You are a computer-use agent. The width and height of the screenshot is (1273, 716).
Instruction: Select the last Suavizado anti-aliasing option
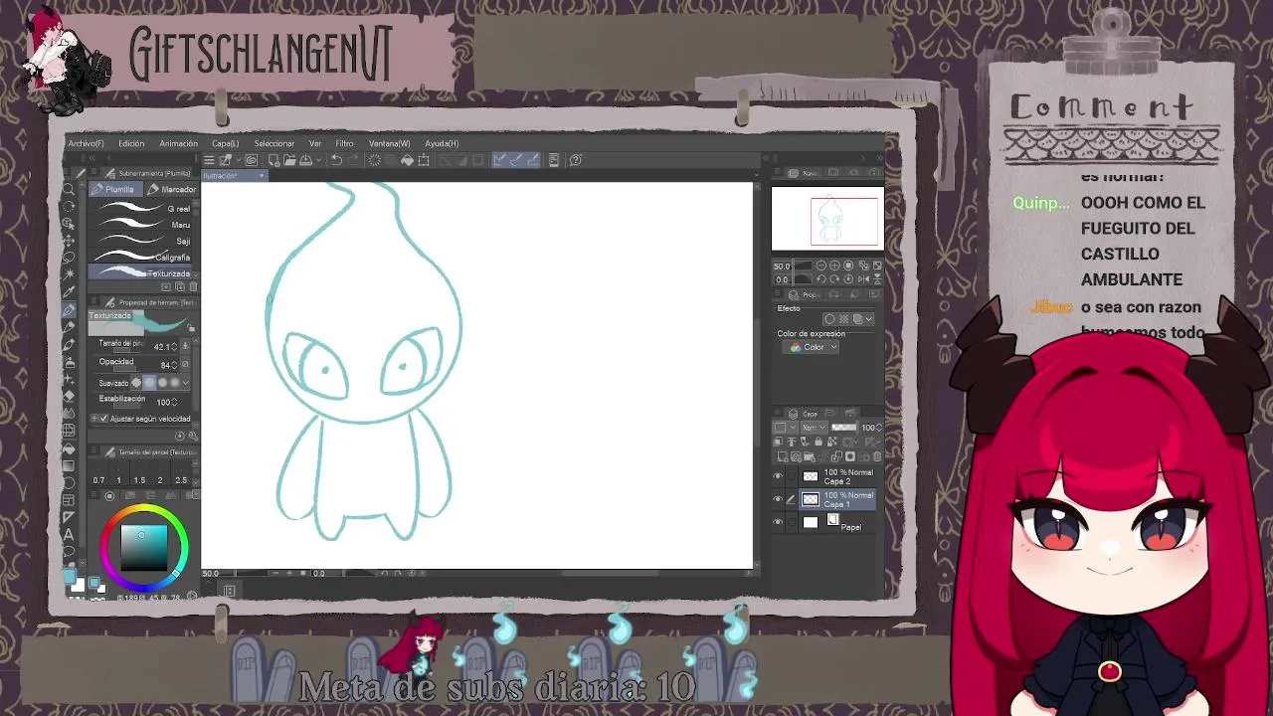175,383
